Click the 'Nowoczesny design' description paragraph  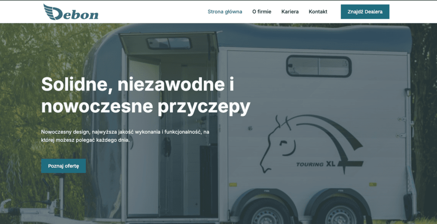[125, 136]
